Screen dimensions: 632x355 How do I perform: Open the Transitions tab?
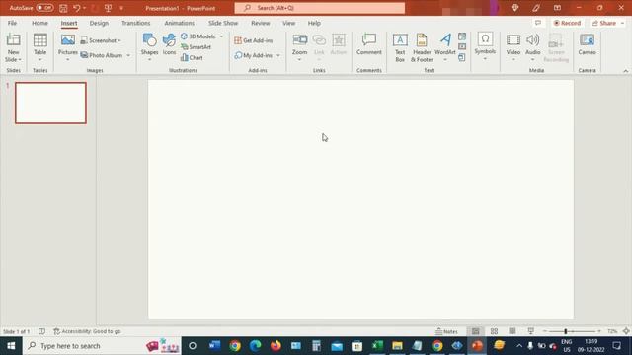136,23
